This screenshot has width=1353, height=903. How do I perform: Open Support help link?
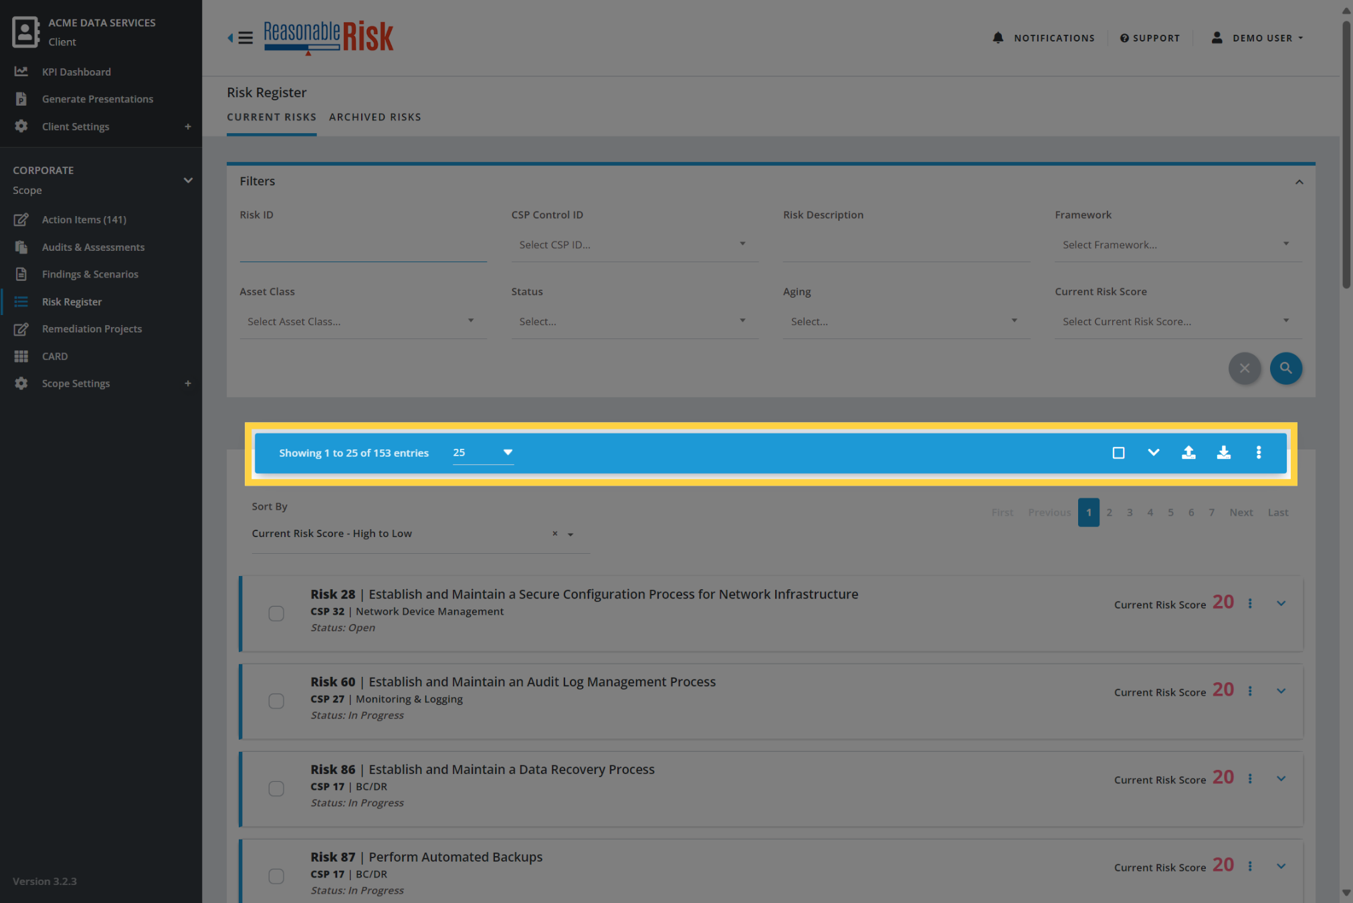tap(1150, 38)
